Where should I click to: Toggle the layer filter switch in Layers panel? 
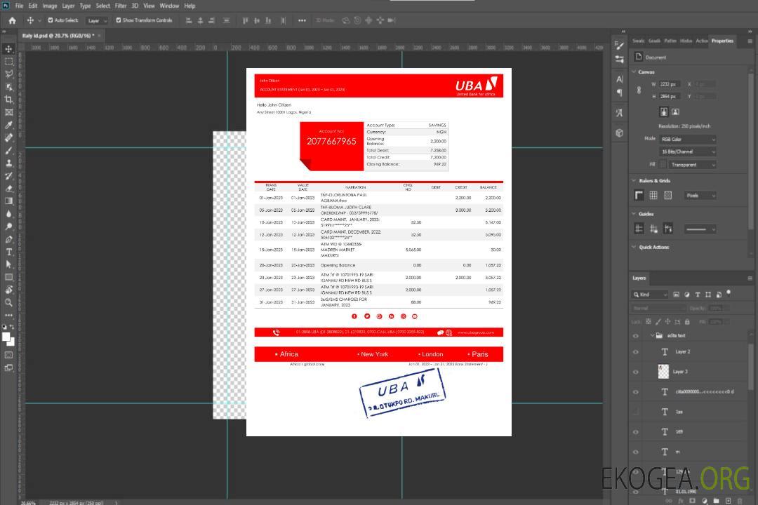729,293
